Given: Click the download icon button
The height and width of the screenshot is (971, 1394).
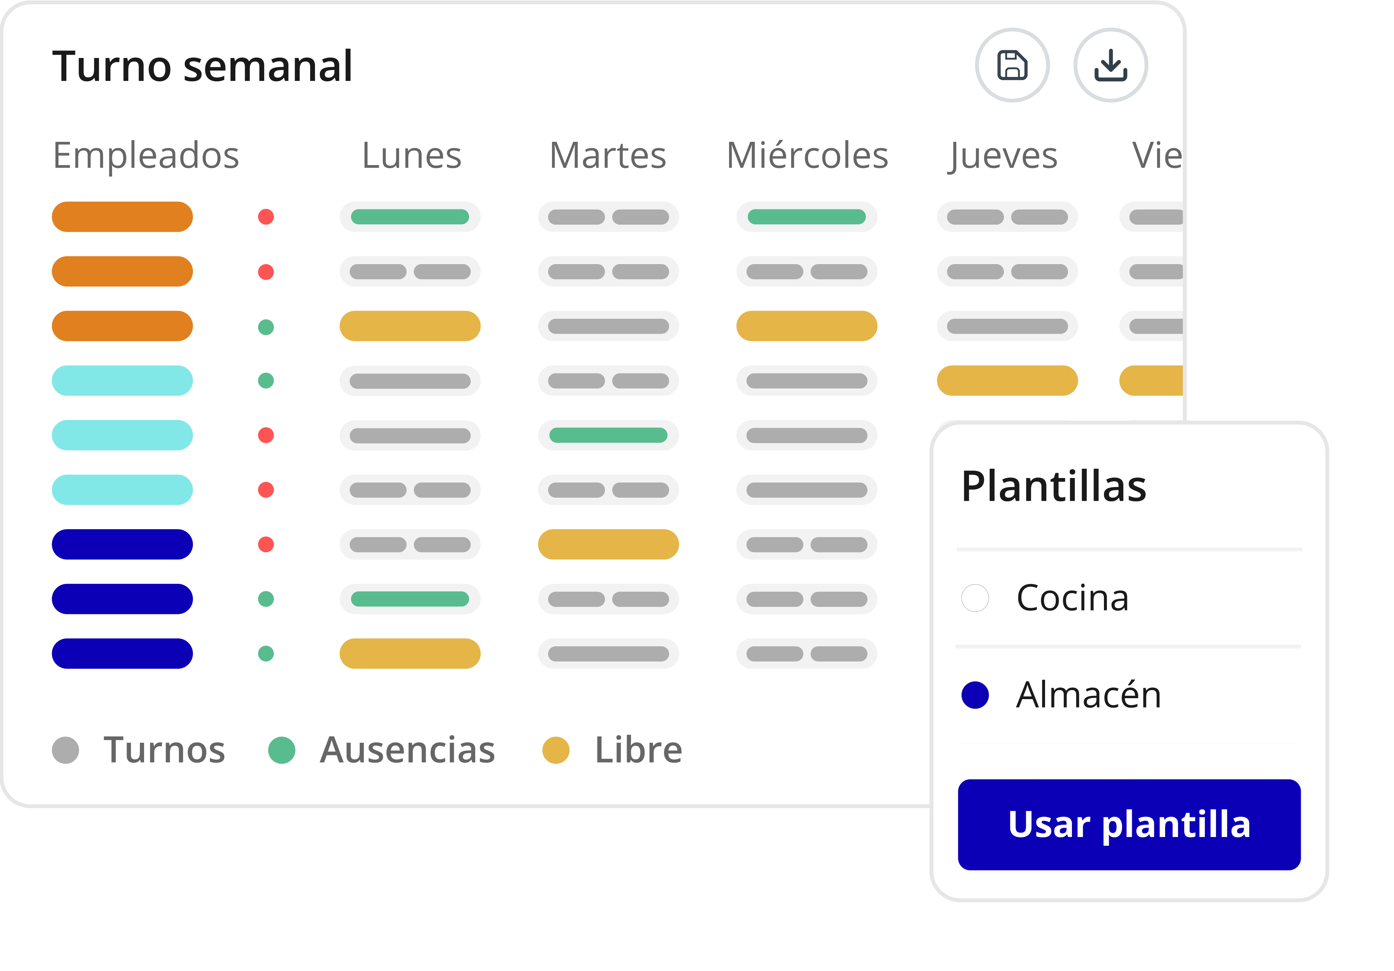Looking at the screenshot, I should point(1110,65).
